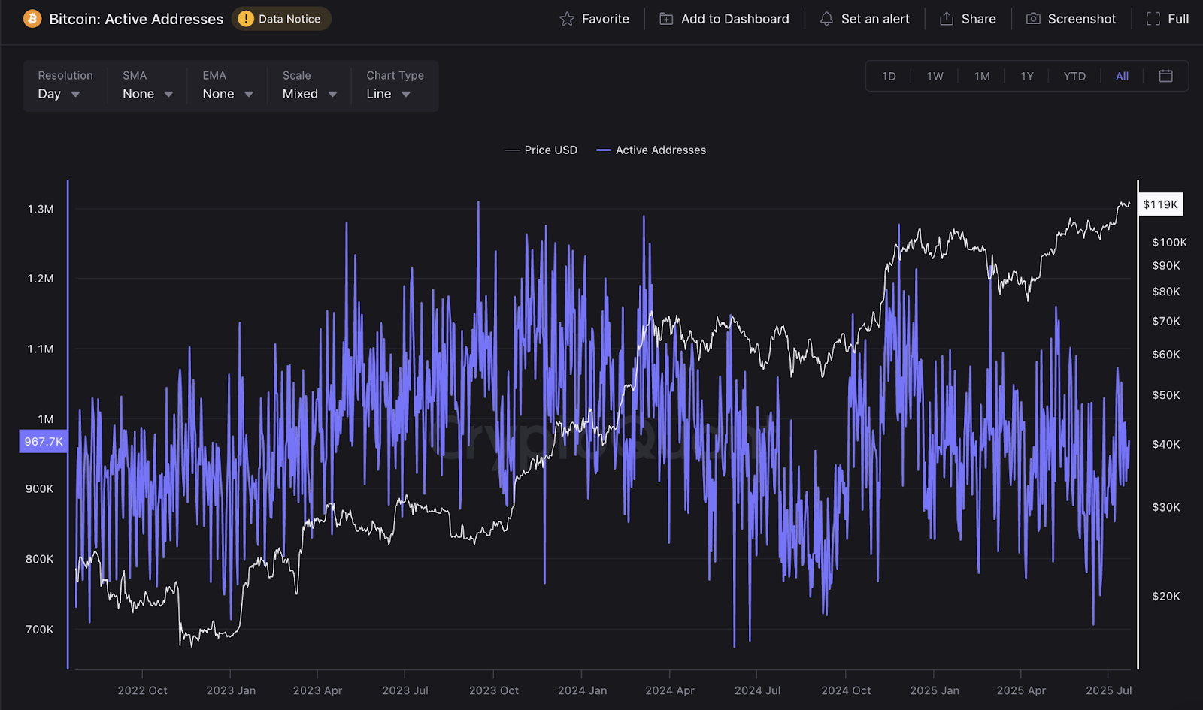
Task: Click the 967.7K current value label
Action: pos(44,441)
